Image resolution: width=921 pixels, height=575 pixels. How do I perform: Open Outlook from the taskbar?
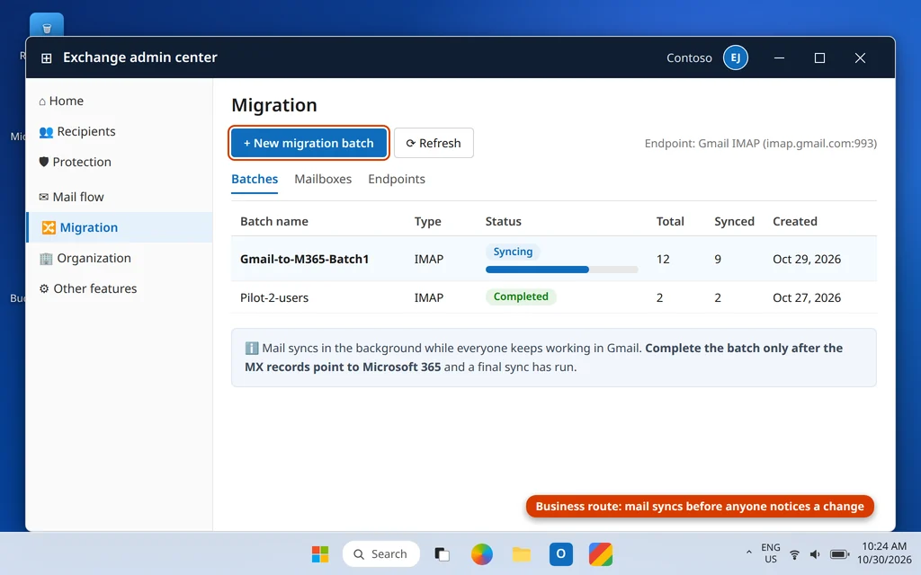(x=561, y=553)
